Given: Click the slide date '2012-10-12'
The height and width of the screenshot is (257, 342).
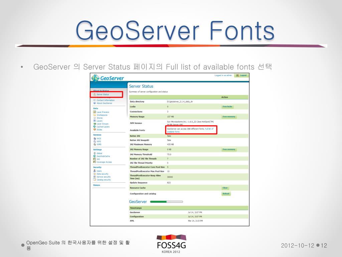Looking at the screenshot, I should point(298,246).
